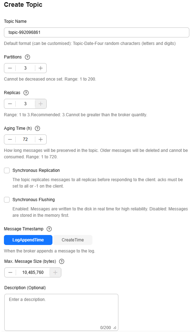Increase Aging Time with plus button
The height and width of the screenshot is (332, 194).
pyautogui.click(x=41, y=139)
